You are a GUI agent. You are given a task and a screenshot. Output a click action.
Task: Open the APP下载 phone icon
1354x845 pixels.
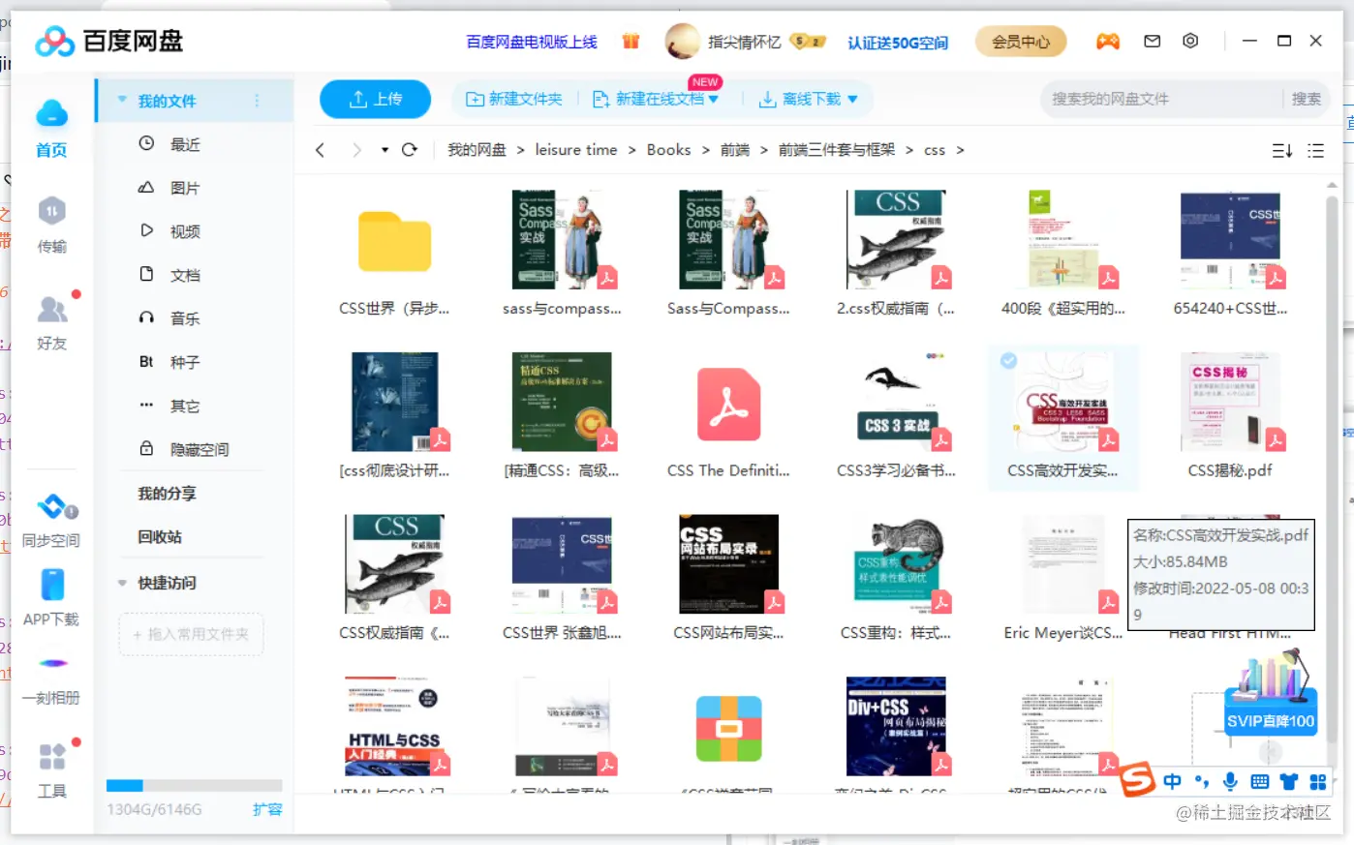[x=52, y=585]
